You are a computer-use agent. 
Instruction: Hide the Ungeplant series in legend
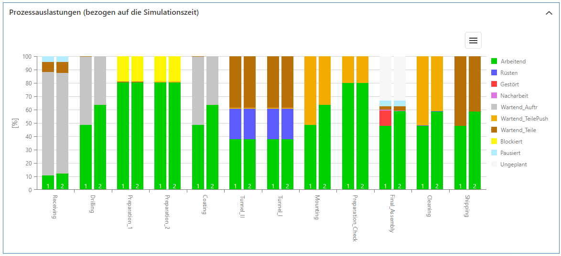pos(513,164)
